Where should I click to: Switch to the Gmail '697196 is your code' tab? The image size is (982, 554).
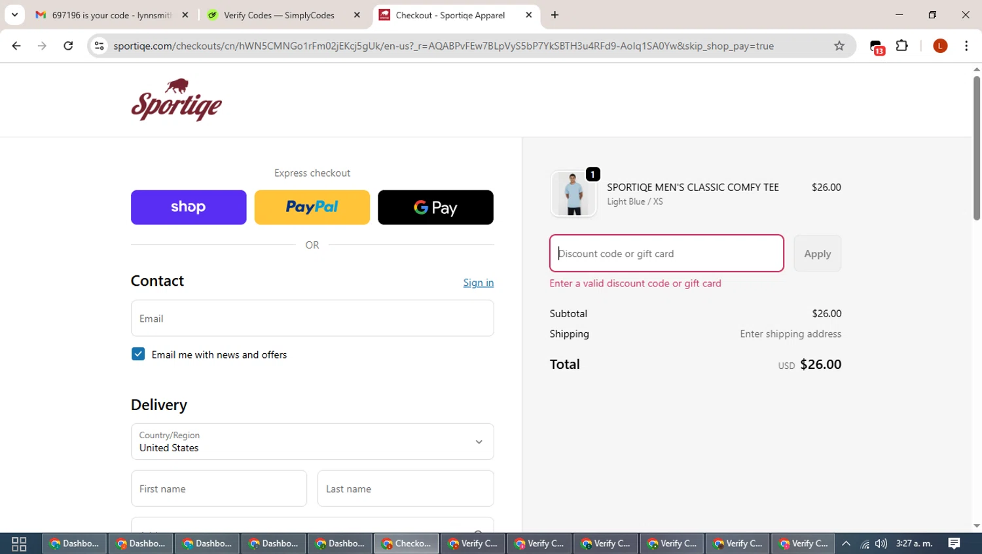pyautogui.click(x=111, y=15)
